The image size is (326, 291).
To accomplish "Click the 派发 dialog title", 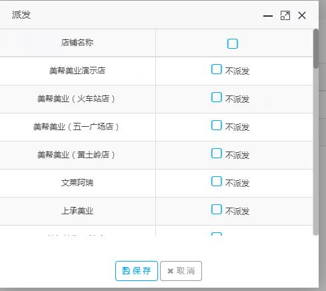I will [21, 15].
